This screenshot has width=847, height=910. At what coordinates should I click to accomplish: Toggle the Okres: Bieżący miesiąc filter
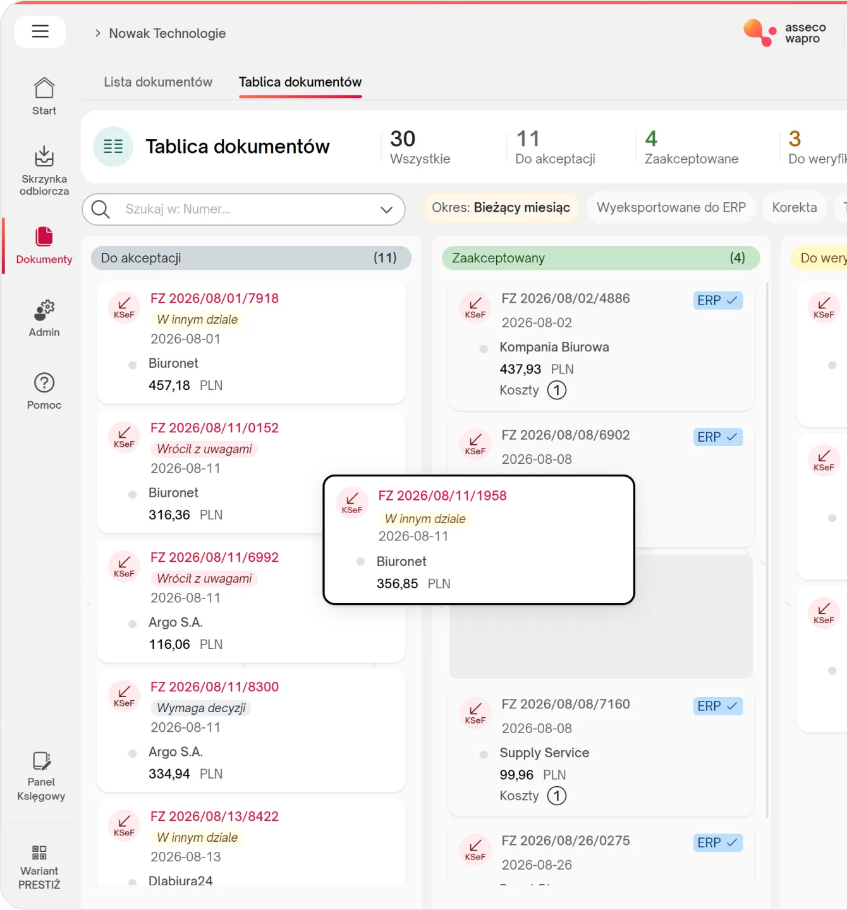click(501, 207)
